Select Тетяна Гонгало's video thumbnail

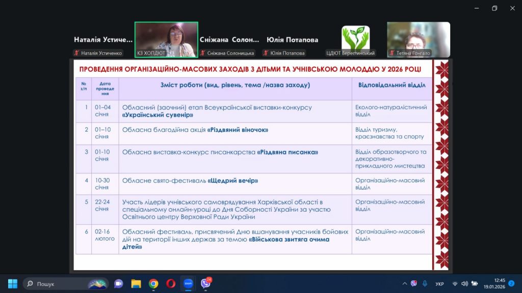point(418,40)
